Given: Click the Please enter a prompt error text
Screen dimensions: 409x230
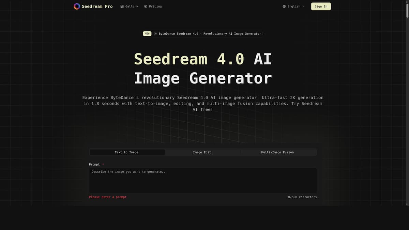Looking at the screenshot, I should point(107,197).
